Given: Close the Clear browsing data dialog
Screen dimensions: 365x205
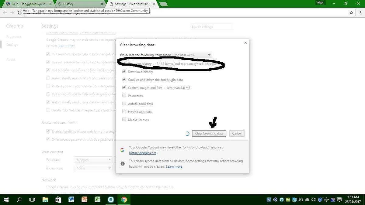Looking at the screenshot, I should click(245, 43).
